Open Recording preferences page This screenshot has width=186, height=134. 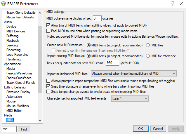[13, 50]
